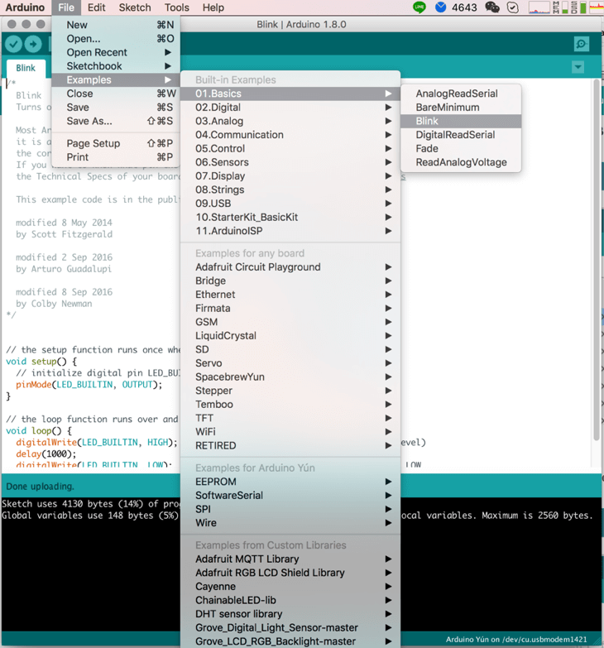
Task: Expand the 06.Sensors examples submenu
Action: click(x=290, y=162)
